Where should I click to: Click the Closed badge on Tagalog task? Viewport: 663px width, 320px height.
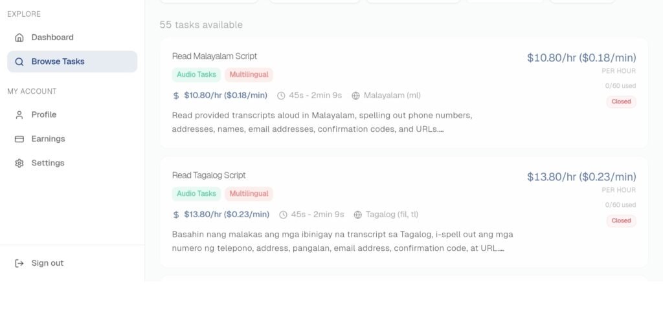pos(621,221)
